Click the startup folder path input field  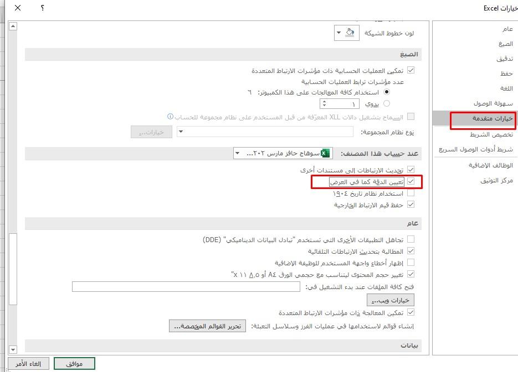pos(186,287)
